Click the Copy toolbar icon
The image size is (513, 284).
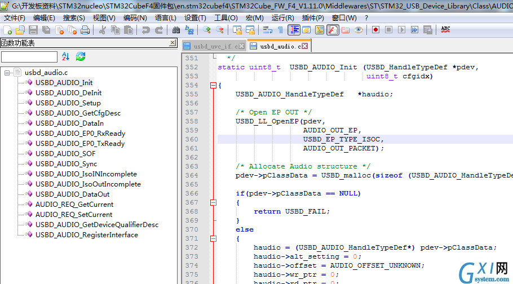pos(116,30)
